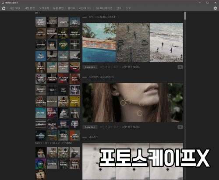Select the Stretch tile

point(52,56)
